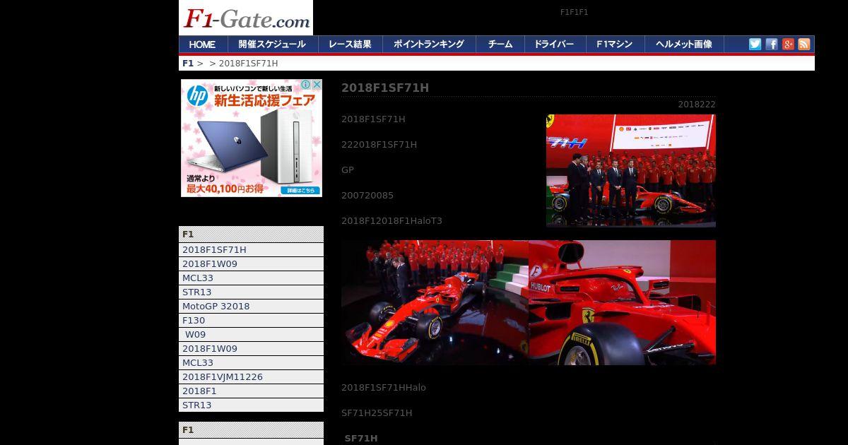Open チーム menu item

tap(500, 44)
